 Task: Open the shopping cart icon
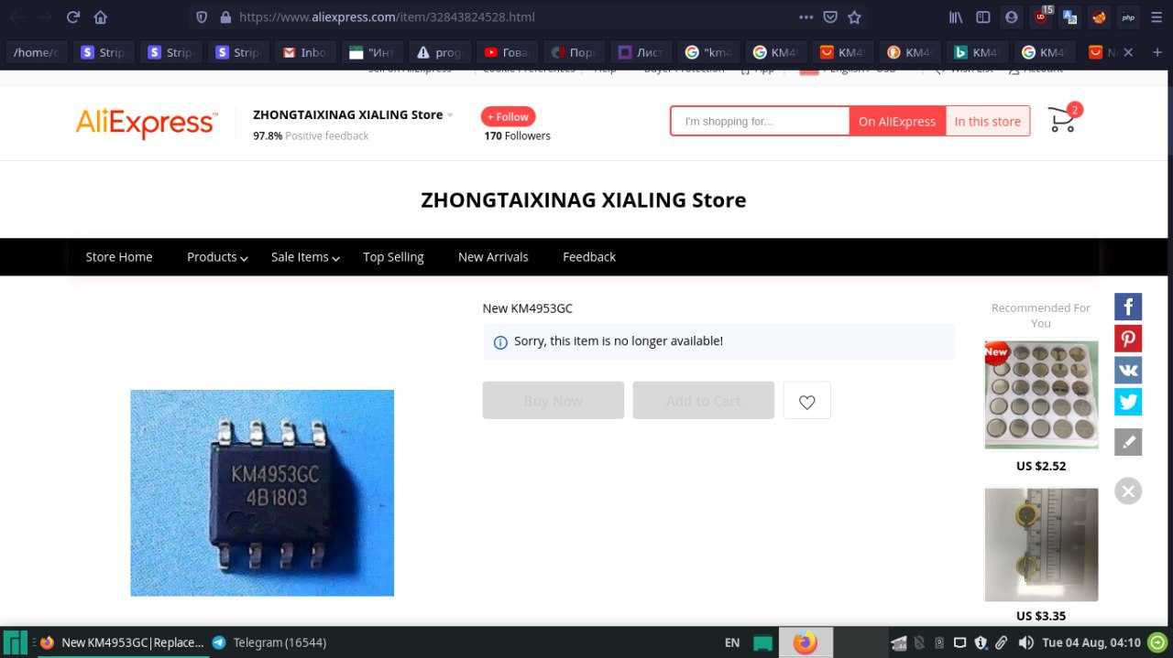pyautogui.click(x=1064, y=118)
